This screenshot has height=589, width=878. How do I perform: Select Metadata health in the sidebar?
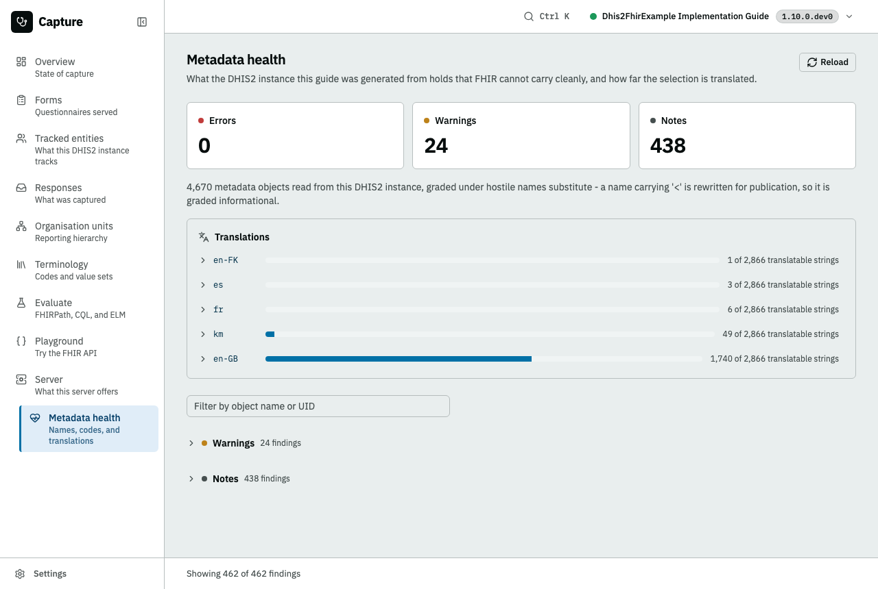click(89, 429)
